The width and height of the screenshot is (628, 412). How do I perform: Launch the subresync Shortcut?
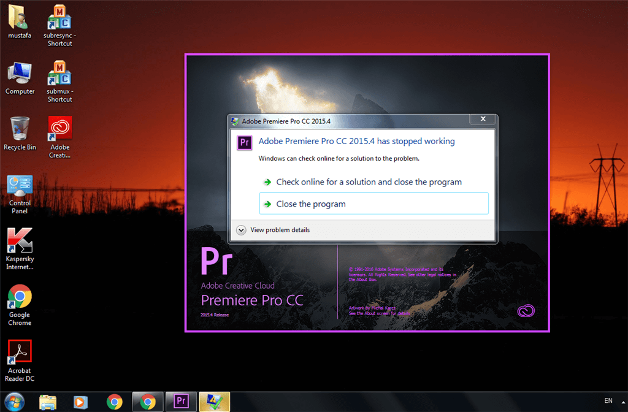pyautogui.click(x=59, y=18)
